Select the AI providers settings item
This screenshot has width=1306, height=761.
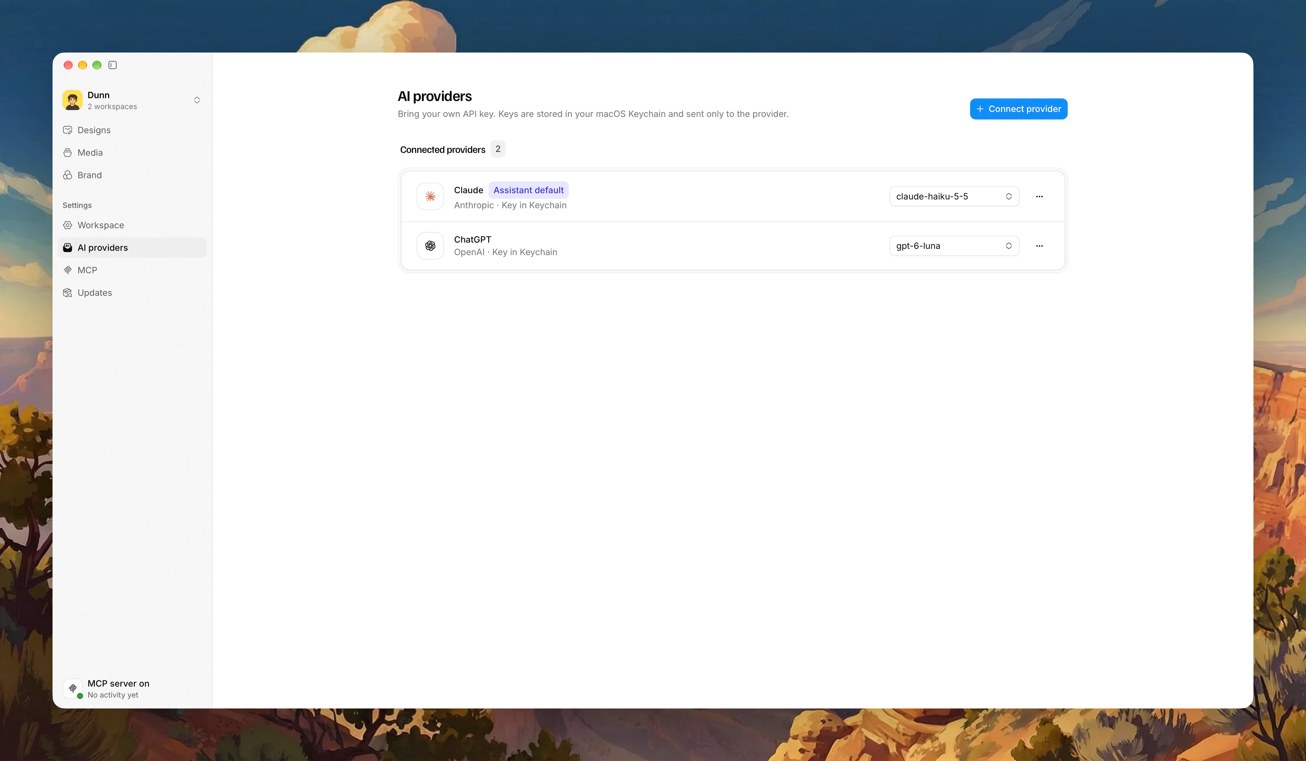tap(132, 248)
